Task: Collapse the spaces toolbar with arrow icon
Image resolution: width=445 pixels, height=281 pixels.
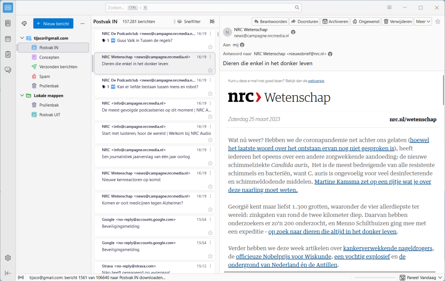Action: (8, 273)
